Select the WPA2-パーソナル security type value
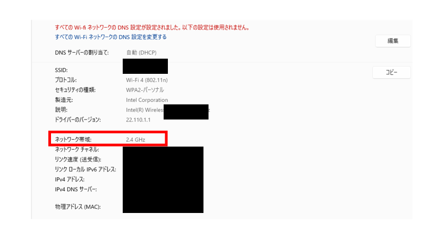The width and height of the screenshot is (425, 239). [144, 90]
